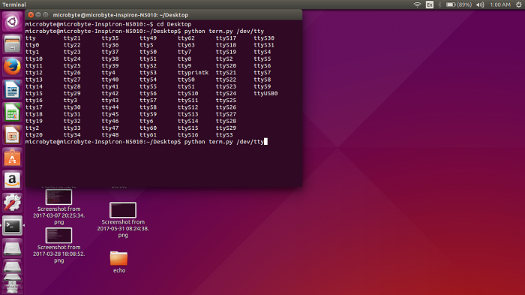Image resolution: width=525 pixels, height=295 pixels.
Task: Focus the Terminal launcher icon
Action: (13, 226)
